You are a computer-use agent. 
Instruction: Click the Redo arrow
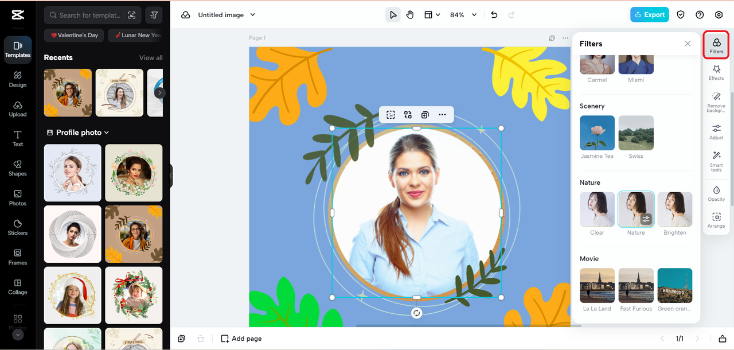point(511,15)
